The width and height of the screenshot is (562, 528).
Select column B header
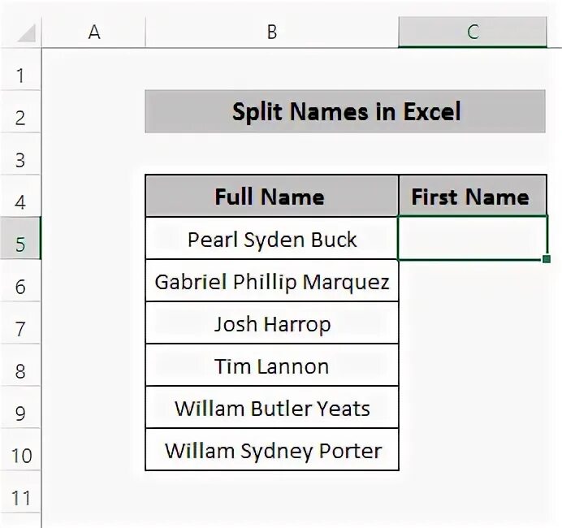272,32
